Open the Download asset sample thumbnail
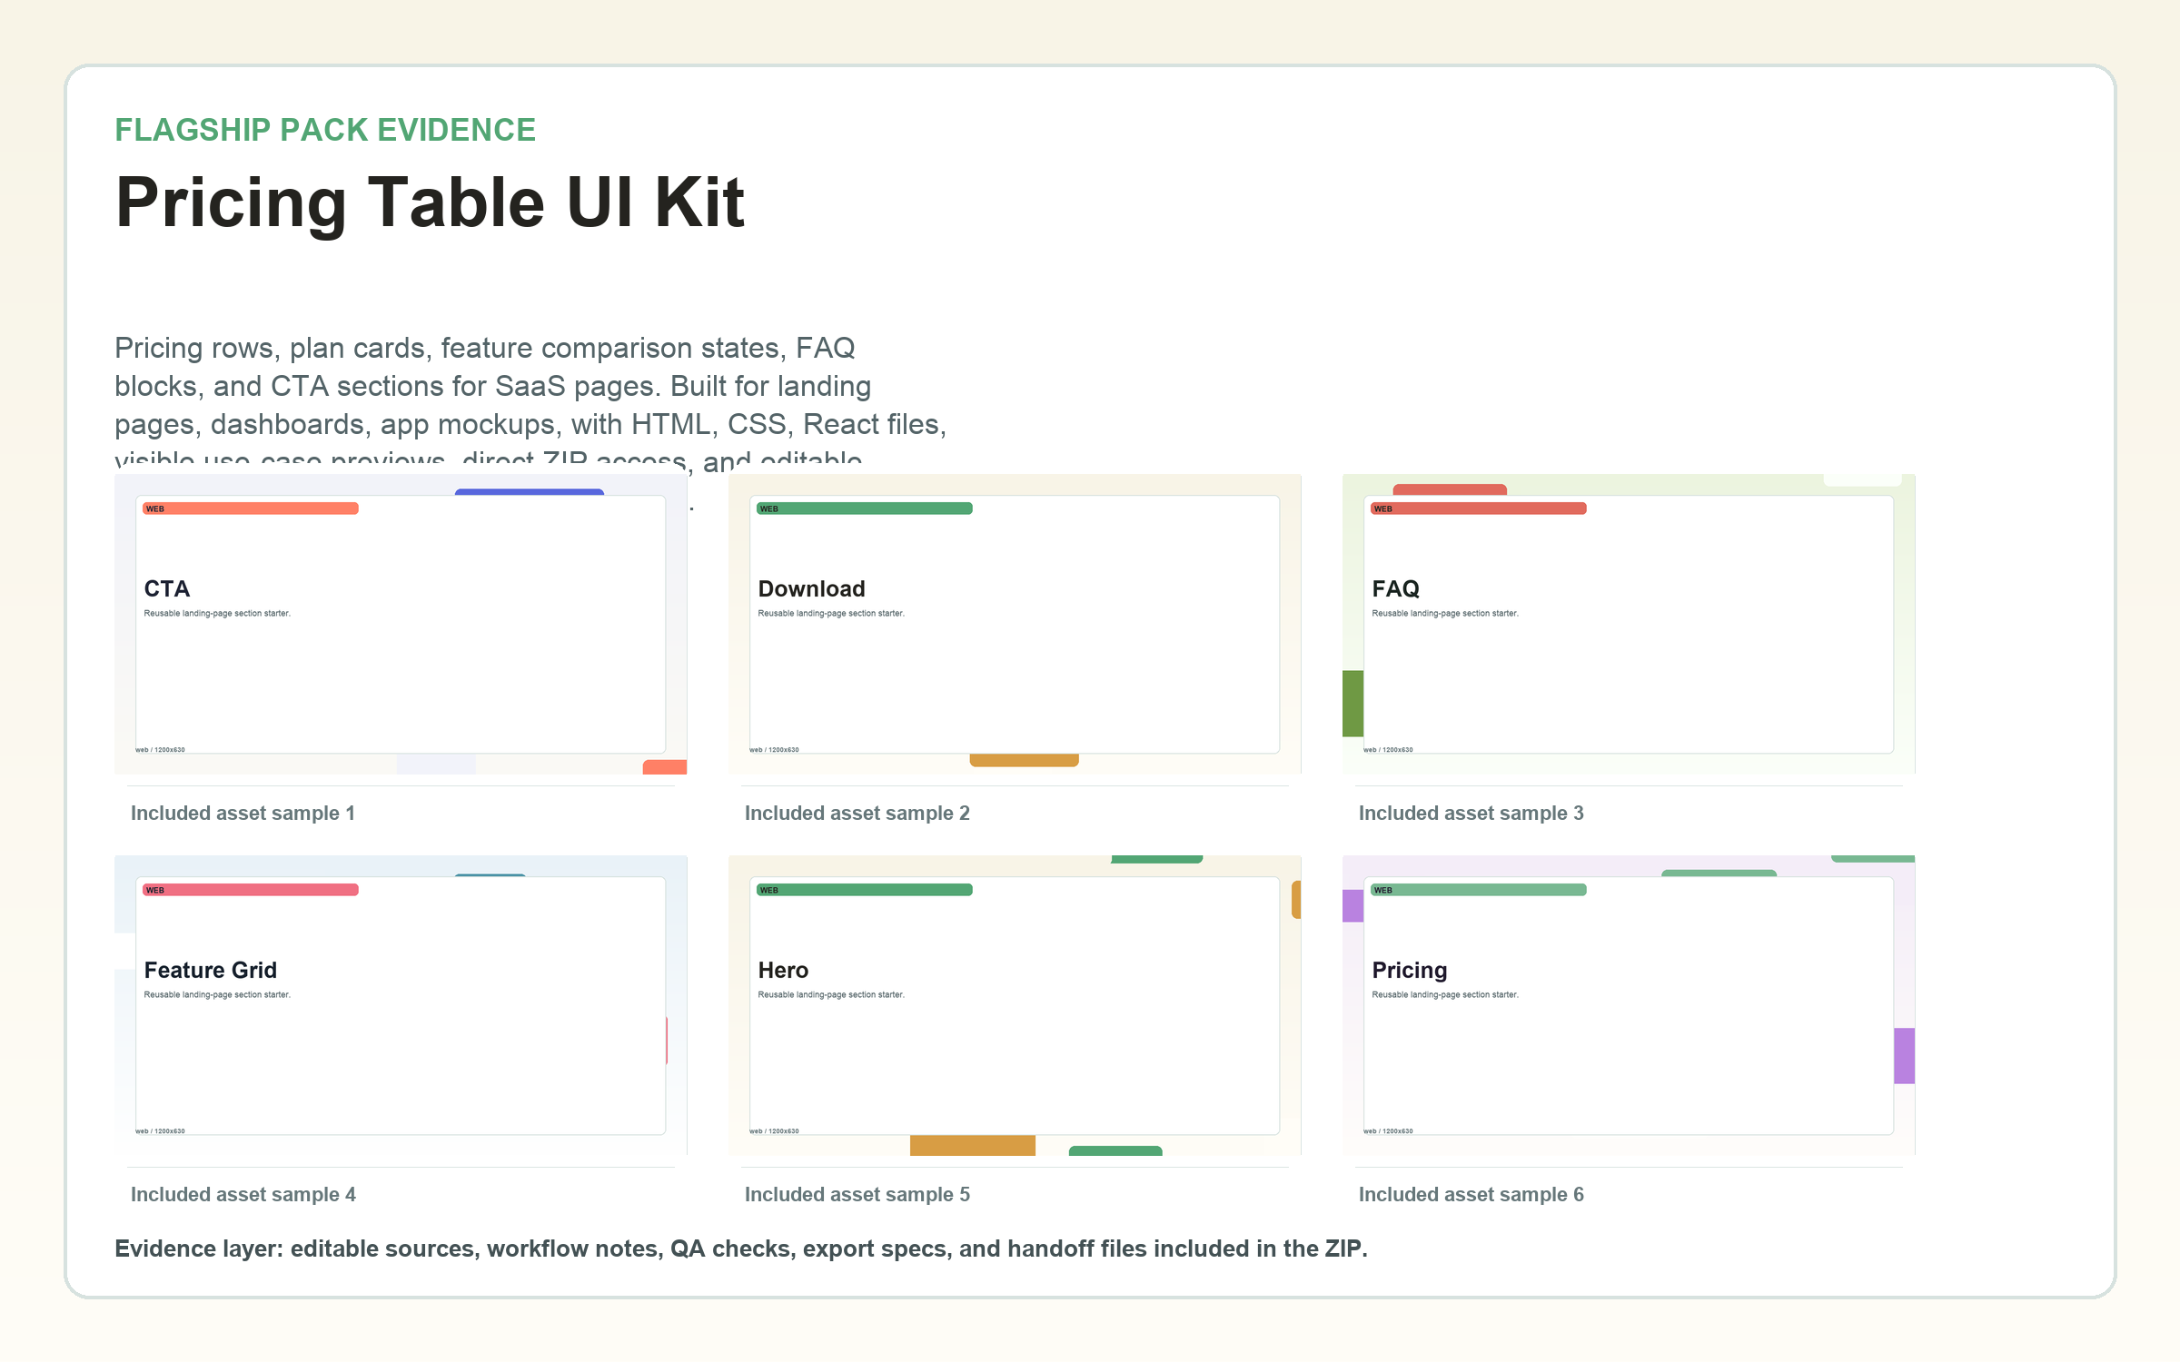The image size is (2180, 1362). coord(1015,624)
